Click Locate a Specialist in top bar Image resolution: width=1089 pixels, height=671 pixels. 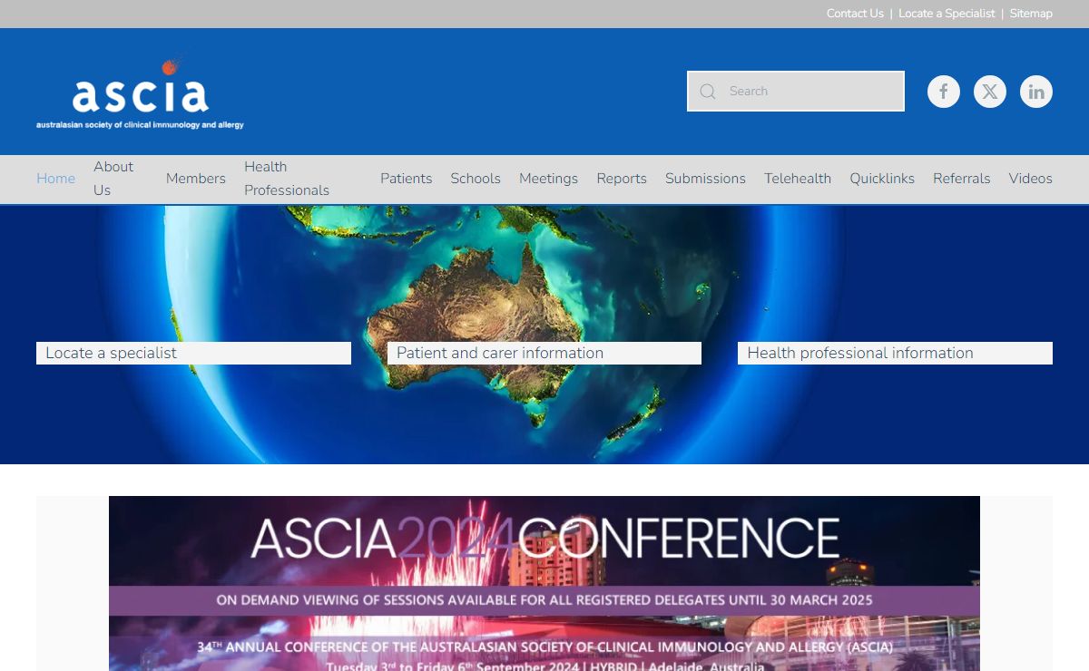coord(947,14)
